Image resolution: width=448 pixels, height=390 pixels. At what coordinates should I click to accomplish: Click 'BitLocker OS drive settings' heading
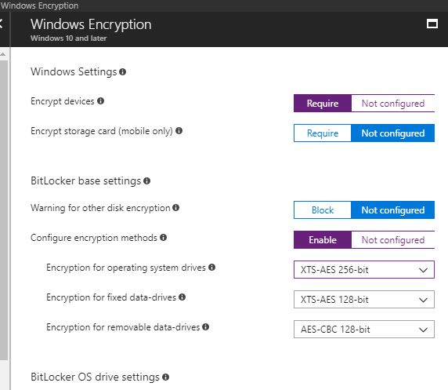(95, 377)
